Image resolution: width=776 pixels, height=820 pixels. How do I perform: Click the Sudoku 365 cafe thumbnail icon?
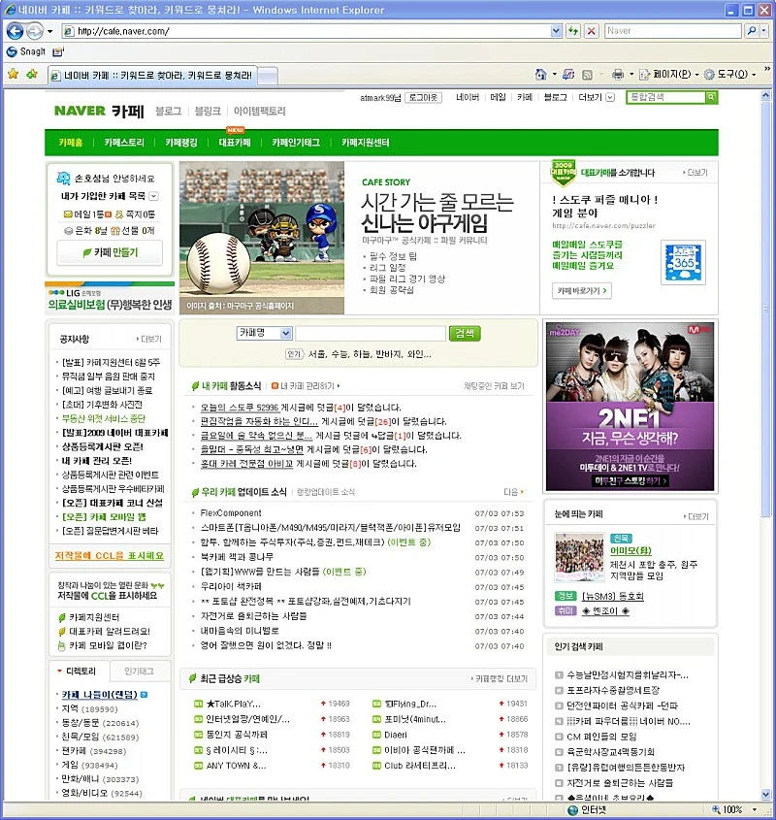[684, 263]
